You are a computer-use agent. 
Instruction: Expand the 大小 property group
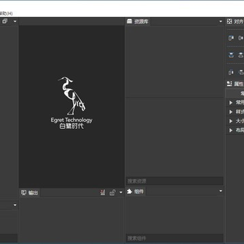(231, 121)
